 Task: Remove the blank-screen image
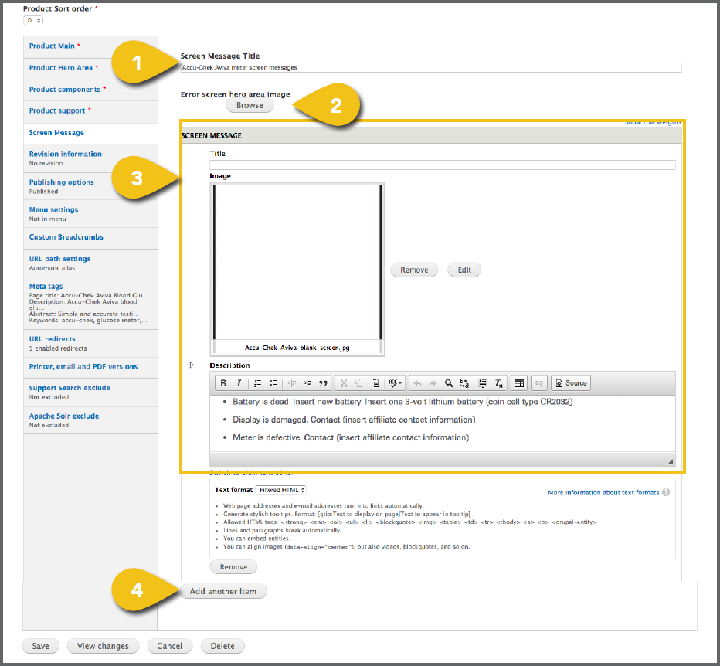coord(414,270)
